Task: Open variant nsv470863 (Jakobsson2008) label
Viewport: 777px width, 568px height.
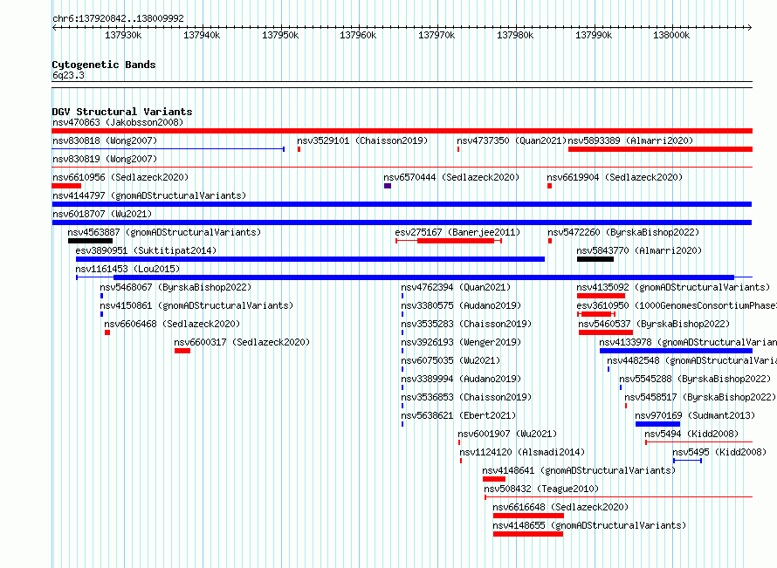Action: coord(118,122)
